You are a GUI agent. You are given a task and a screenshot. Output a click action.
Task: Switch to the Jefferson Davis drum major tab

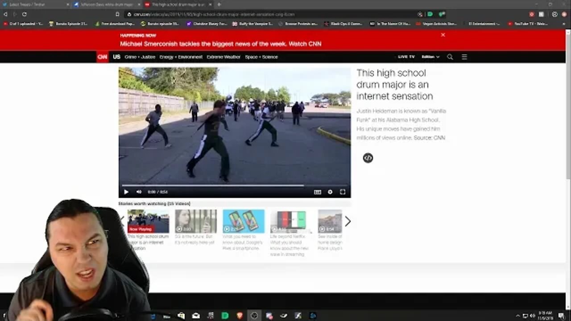pos(107,4)
